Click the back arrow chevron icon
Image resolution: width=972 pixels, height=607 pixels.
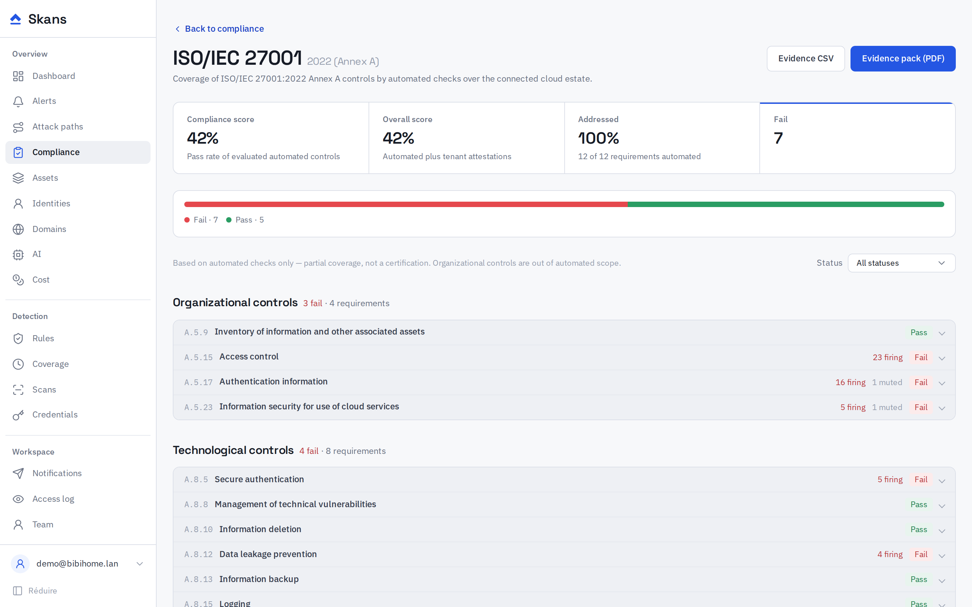pyautogui.click(x=178, y=29)
